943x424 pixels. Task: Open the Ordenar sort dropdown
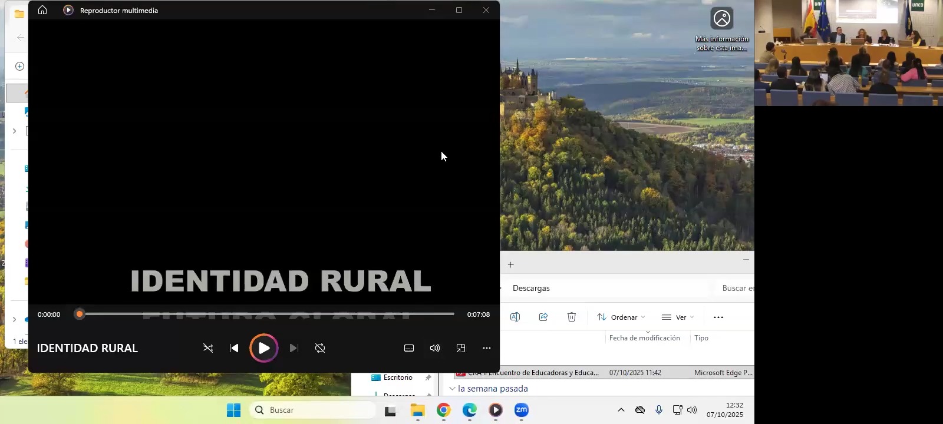tap(621, 317)
